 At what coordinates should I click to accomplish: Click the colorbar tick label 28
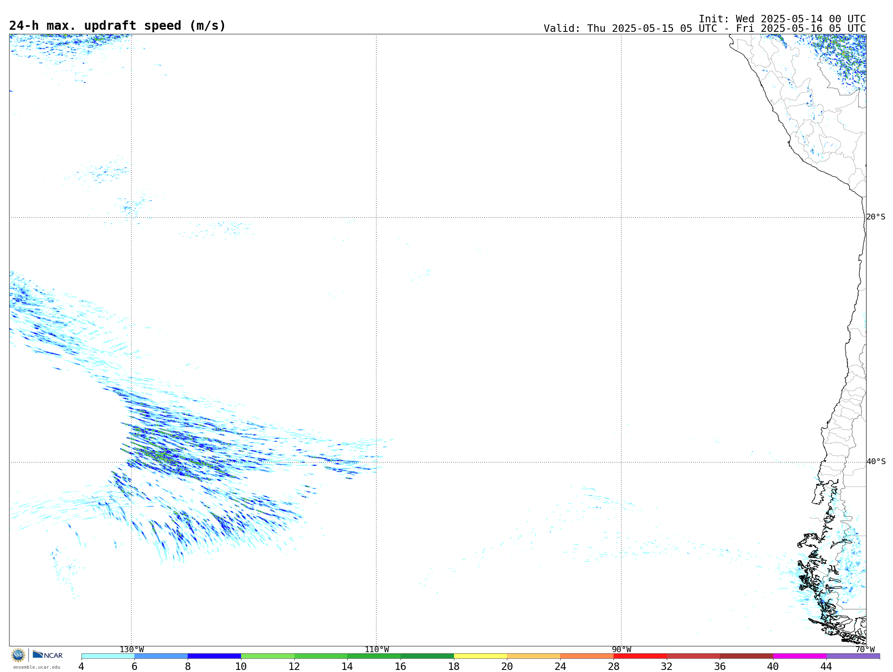tap(614, 666)
